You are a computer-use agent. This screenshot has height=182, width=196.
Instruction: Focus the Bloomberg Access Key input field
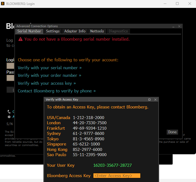coord(117,176)
